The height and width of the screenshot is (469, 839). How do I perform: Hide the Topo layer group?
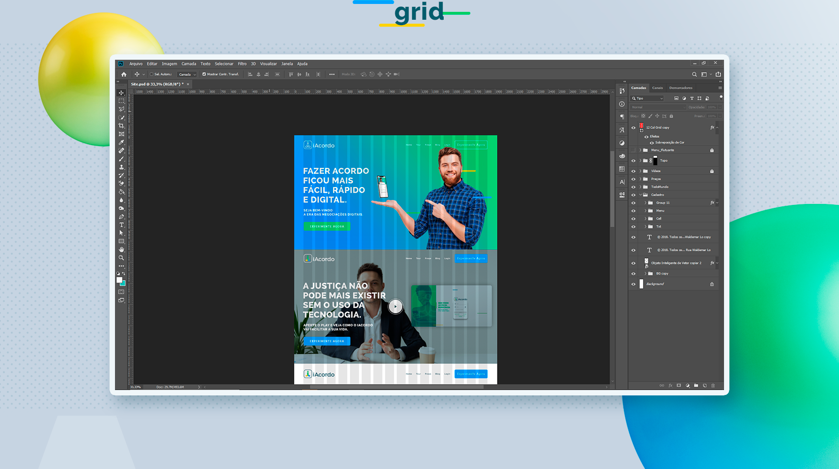click(634, 160)
